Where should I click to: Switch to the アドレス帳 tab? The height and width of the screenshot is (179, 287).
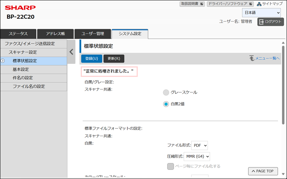[x=56, y=34]
